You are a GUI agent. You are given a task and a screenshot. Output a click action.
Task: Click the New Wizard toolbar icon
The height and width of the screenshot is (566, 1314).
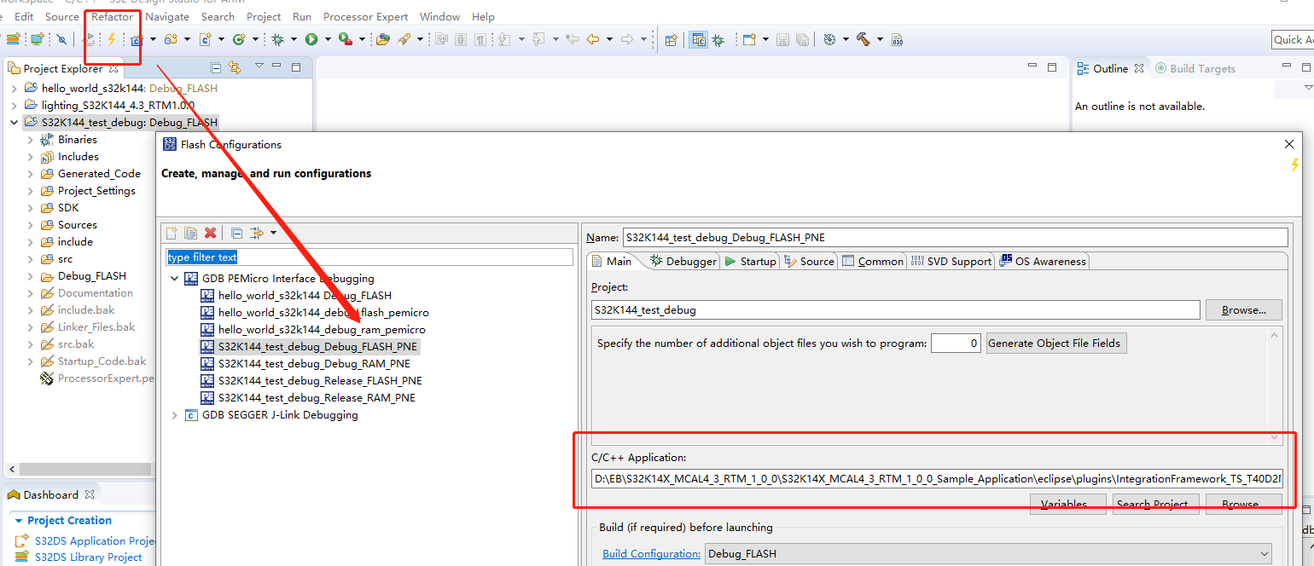coord(749,39)
